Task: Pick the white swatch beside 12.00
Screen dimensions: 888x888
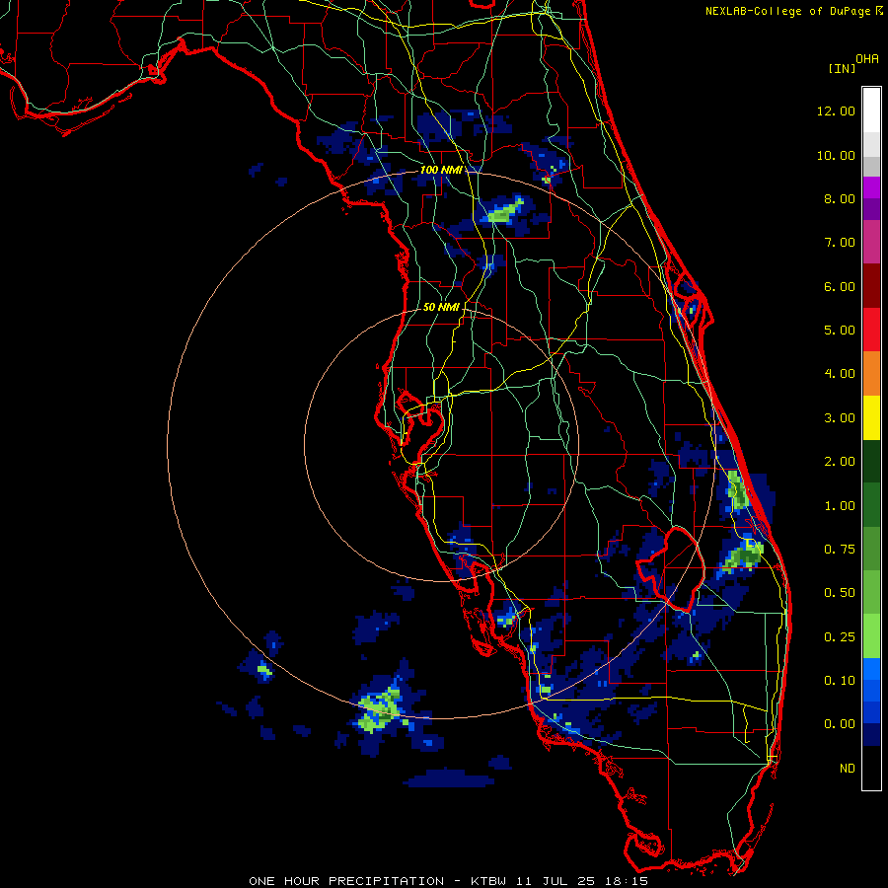Action: coord(871,110)
